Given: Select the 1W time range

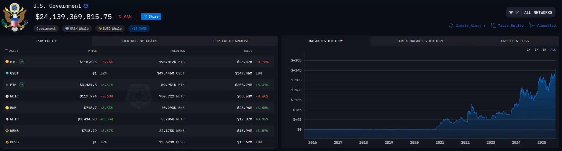Looking at the screenshot, I should tap(529, 50).
